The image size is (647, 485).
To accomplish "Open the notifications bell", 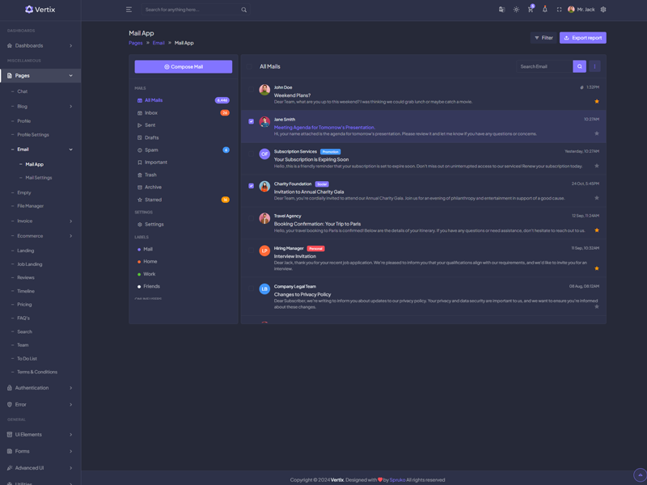I will click(544, 10).
